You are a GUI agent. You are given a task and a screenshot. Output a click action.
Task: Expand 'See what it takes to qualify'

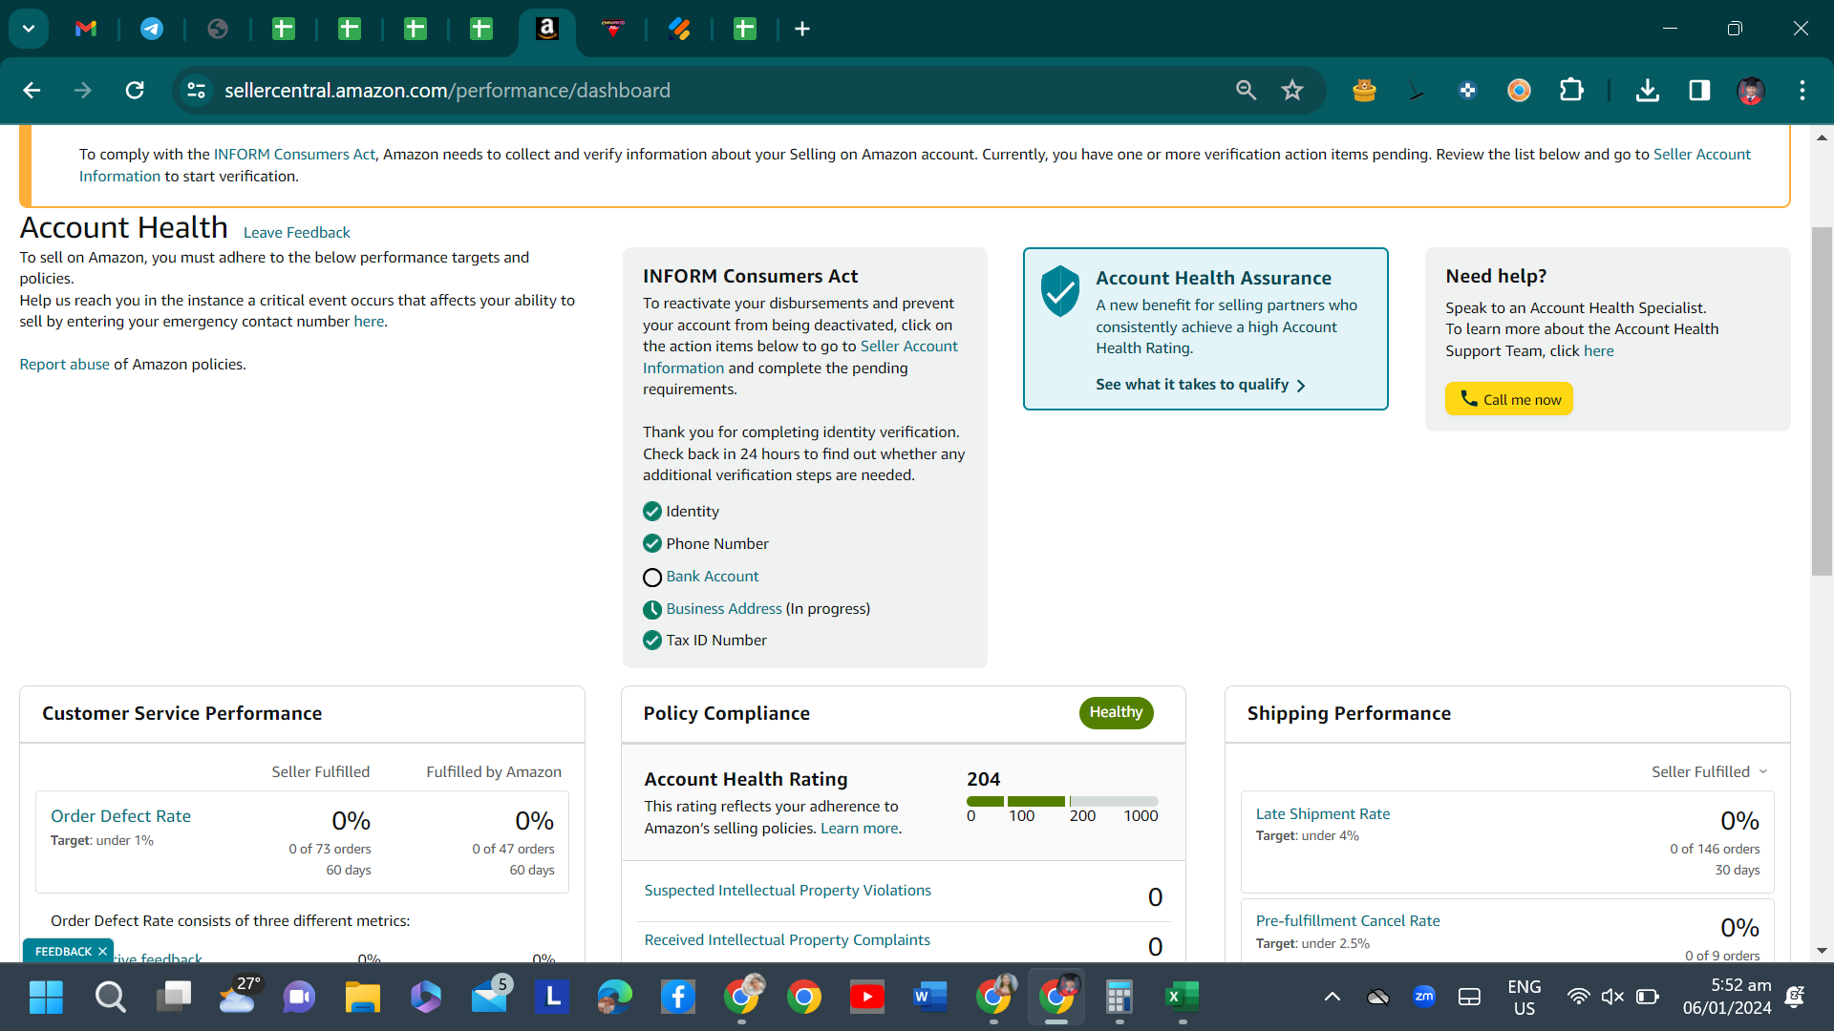click(x=1201, y=385)
